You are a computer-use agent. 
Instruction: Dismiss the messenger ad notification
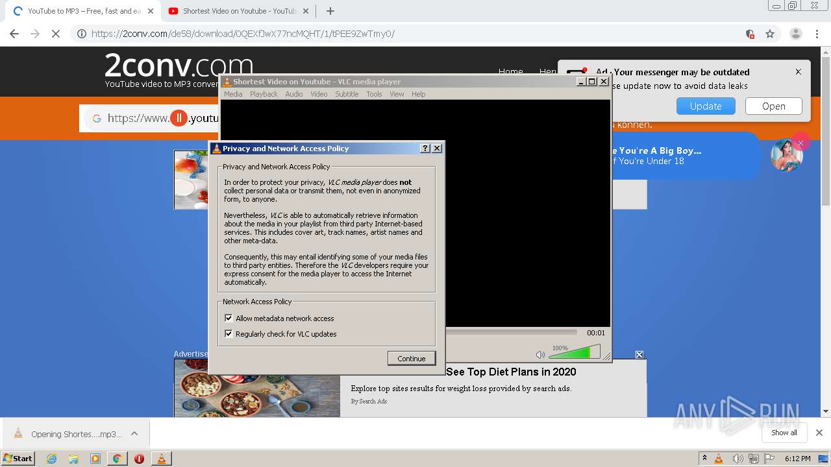click(x=799, y=72)
